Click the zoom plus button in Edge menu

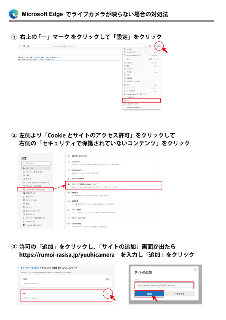pyautogui.click(x=155, y=59)
